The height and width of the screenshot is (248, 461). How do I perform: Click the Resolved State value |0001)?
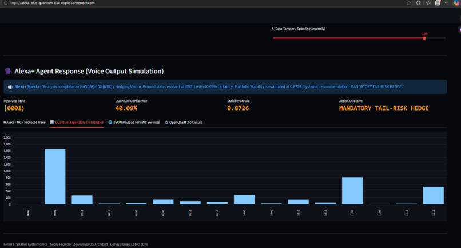pyautogui.click(x=14, y=108)
